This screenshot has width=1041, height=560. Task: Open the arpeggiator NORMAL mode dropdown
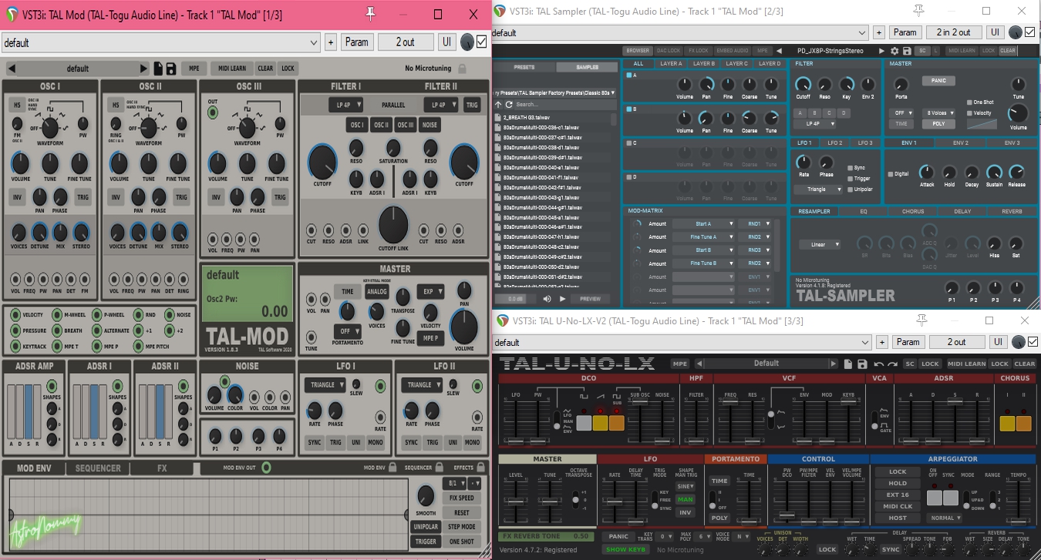click(x=945, y=518)
